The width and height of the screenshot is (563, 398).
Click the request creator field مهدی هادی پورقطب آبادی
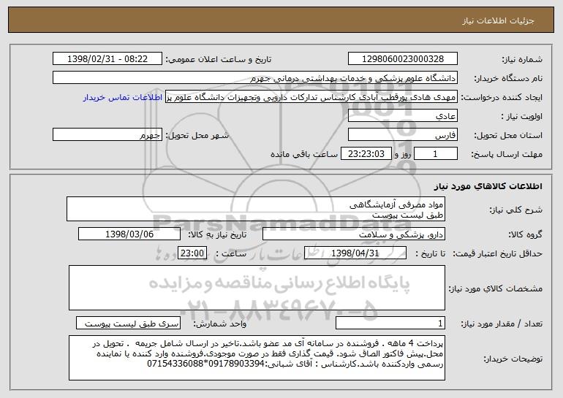[x=311, y=97]
